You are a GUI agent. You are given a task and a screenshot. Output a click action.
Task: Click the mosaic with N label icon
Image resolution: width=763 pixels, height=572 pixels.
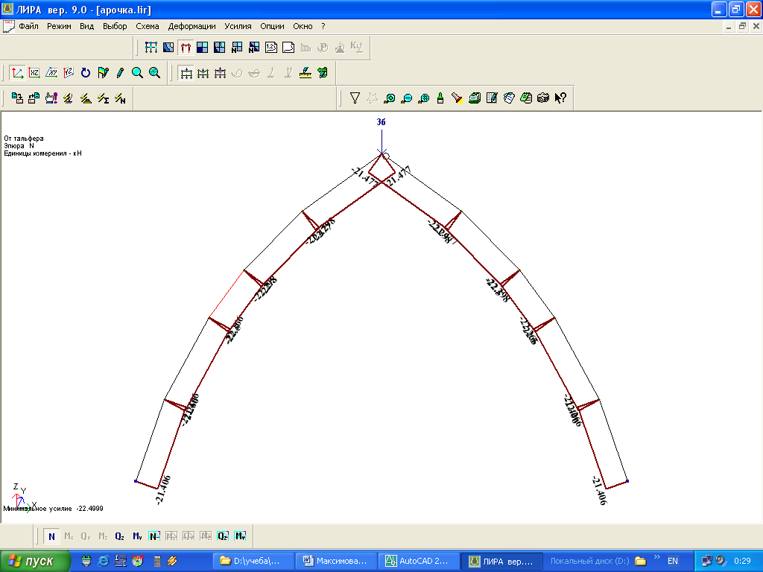[237, 47]
